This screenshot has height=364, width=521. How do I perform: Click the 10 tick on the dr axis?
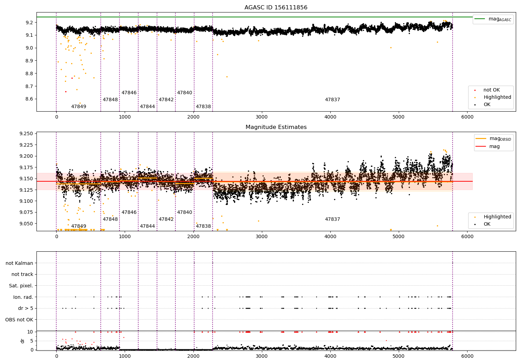pyautogui.click(x=30, y=332)
